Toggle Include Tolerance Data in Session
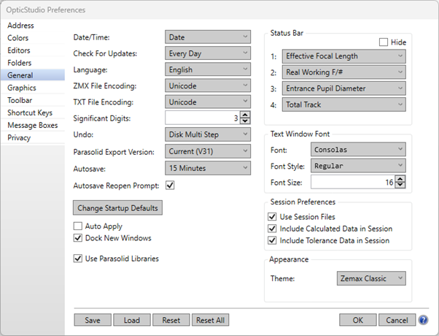 [x=273, y=240]
